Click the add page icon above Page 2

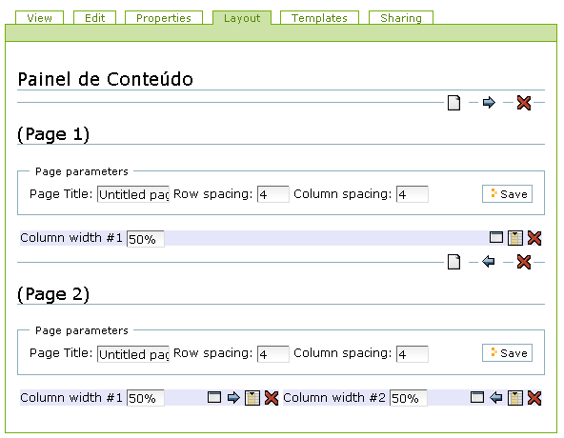(x=453, y=262)
